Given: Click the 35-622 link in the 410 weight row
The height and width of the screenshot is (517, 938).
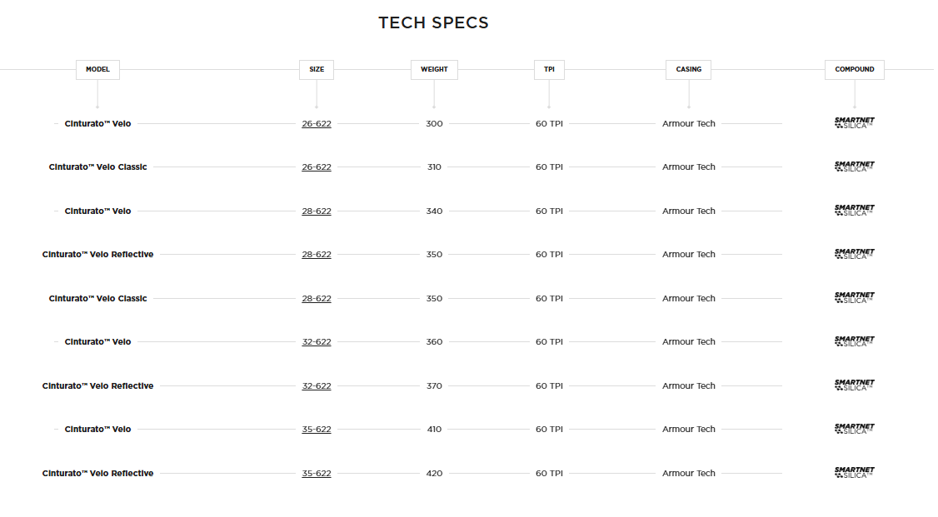Looking at the screenshot, I should click(x=316, y=430).
